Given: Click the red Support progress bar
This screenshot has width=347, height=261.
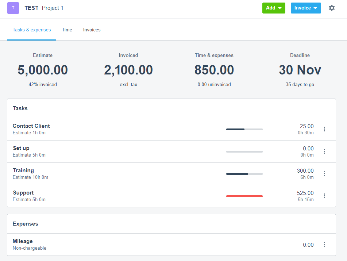Looking at the screenshot, I should 244,196.
